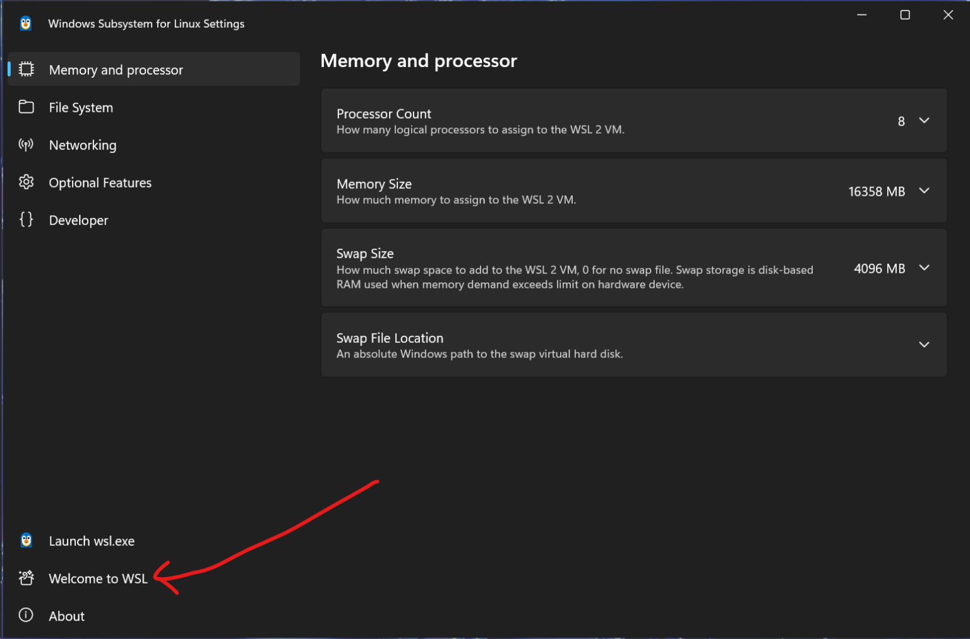
Task: Open the Welcome to WSL page
Action: click(x=98, y=578)
